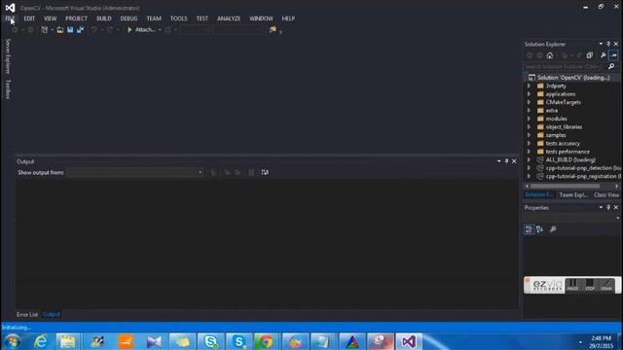Click the Solution Explorer Properties wrench icon
Viewport: 623px width, 350px height.
pos(604,55)
